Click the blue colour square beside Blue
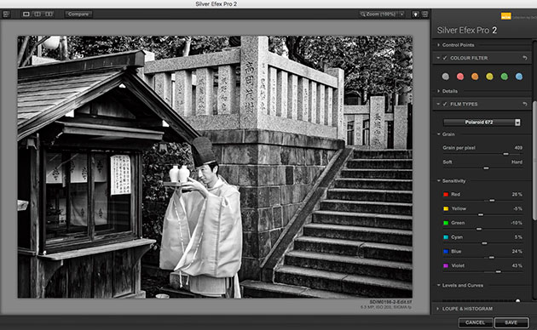Image resolution: width=537 pixels, height=330 pixels. coord(446,252)
